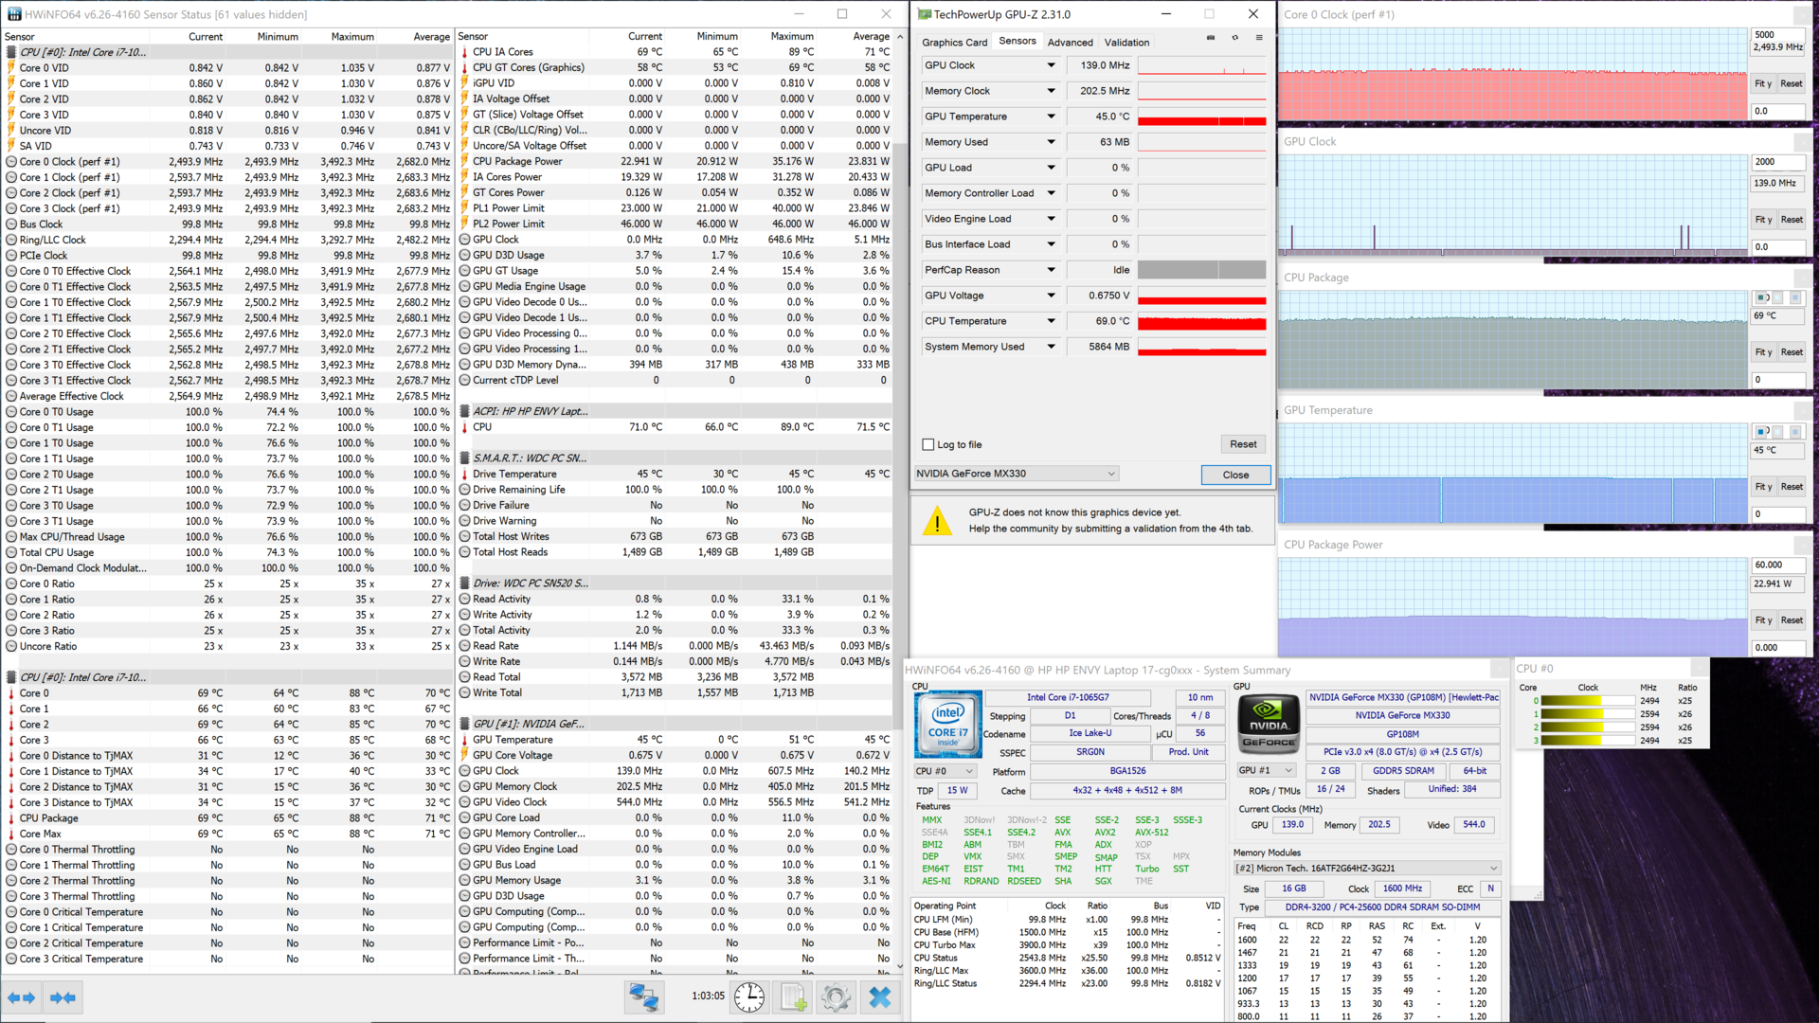Click the log file with plus icon

pos(793,997)
